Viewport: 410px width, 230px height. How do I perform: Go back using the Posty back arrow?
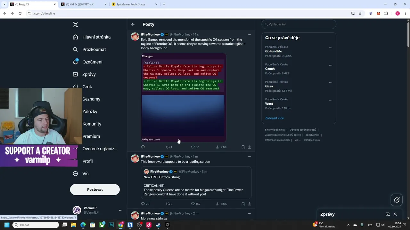(x=133, y=24)
